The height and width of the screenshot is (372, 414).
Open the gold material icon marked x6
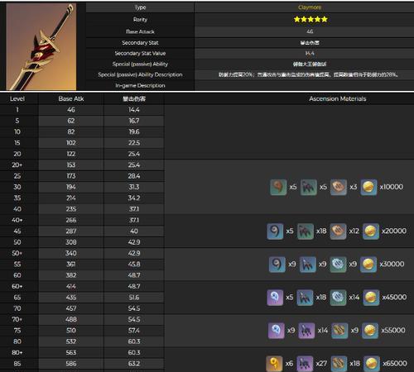click(x=274, y=364)
